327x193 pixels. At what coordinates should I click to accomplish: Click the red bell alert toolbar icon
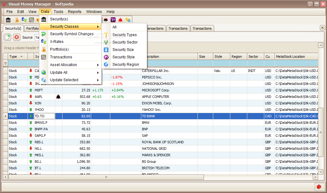[120, 20]
